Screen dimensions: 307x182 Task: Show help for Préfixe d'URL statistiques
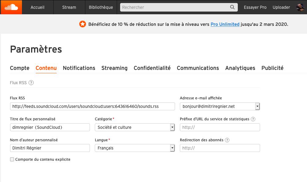pos(253,119)
